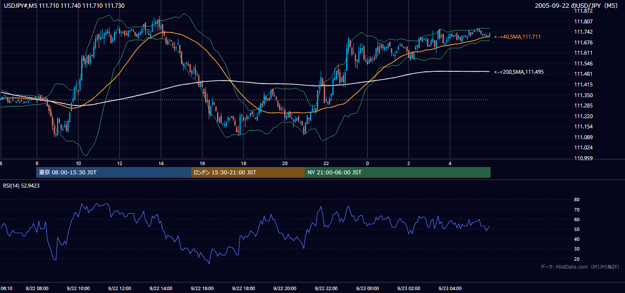Screen dimensions: 625x293
Task: Click the RSI 60 level label
Action: click(x=577, y=219)
